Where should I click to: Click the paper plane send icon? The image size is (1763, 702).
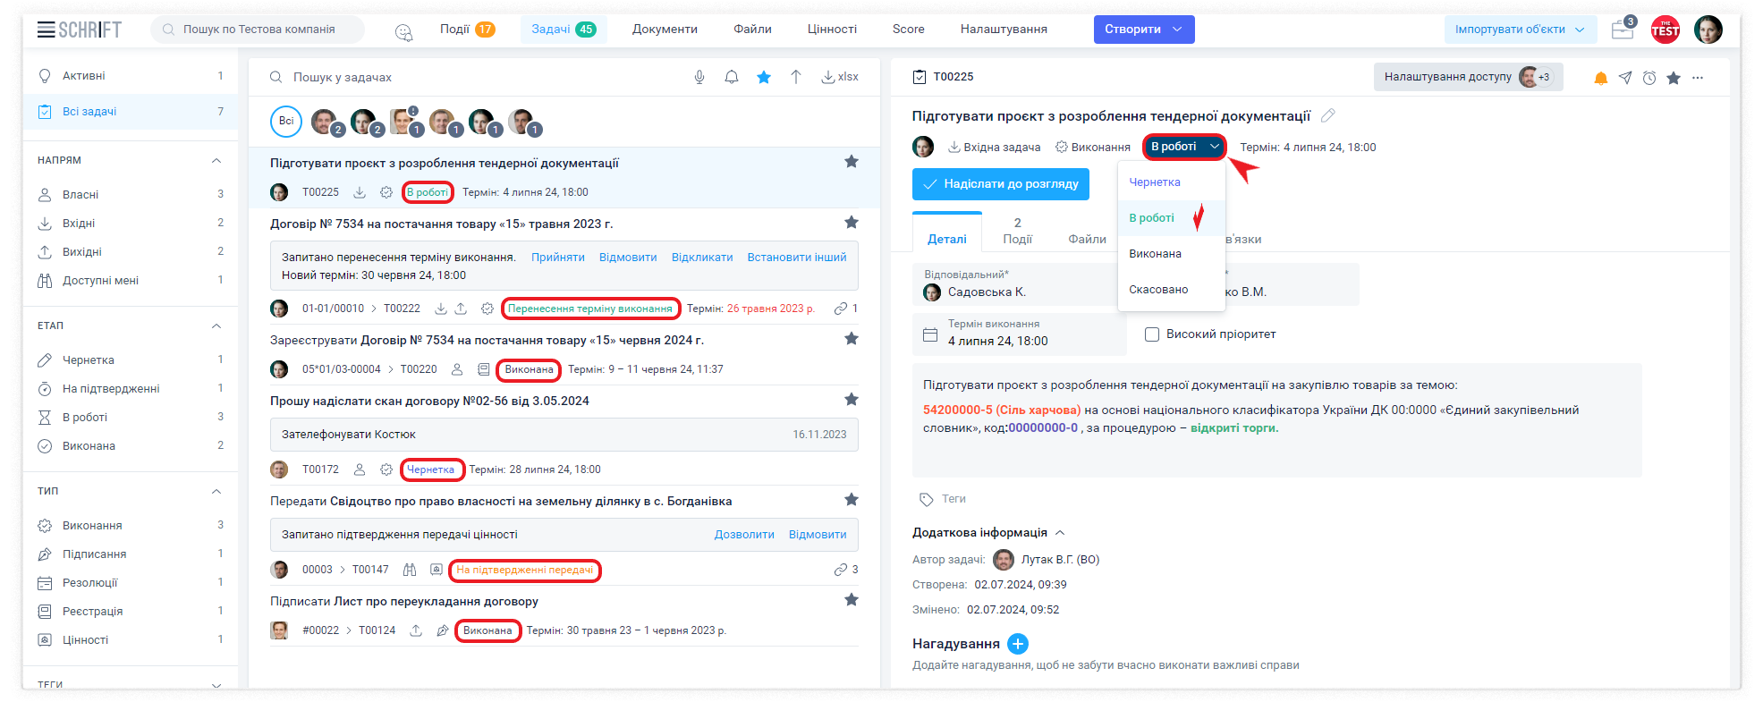tap(1625, 78)
